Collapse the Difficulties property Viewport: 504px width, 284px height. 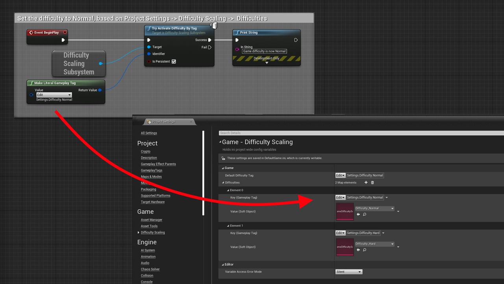[223, 183]
